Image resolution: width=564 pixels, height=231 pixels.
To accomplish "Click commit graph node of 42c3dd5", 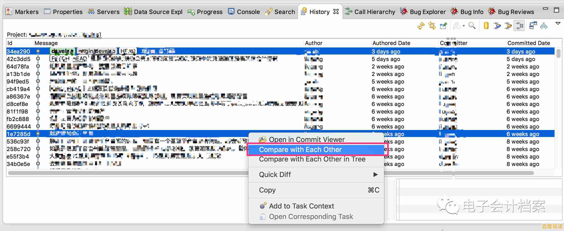I will [x=38, y=59].
